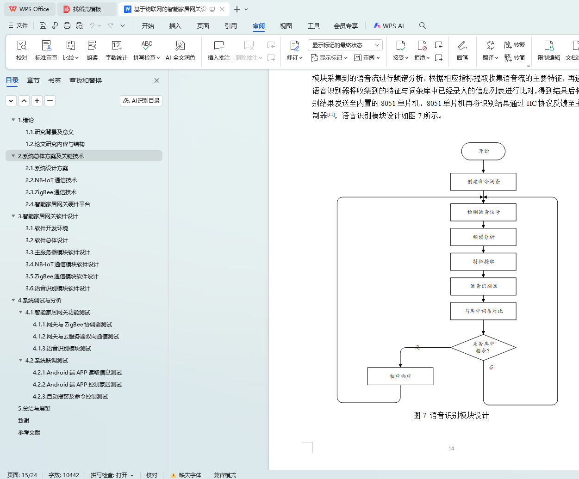Open the 文件 menu
579x479 pixels.
pos(19,25)
